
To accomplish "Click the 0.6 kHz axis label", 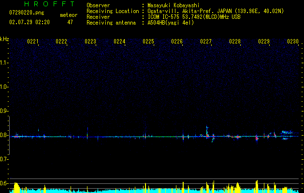I will coord(4,183).
